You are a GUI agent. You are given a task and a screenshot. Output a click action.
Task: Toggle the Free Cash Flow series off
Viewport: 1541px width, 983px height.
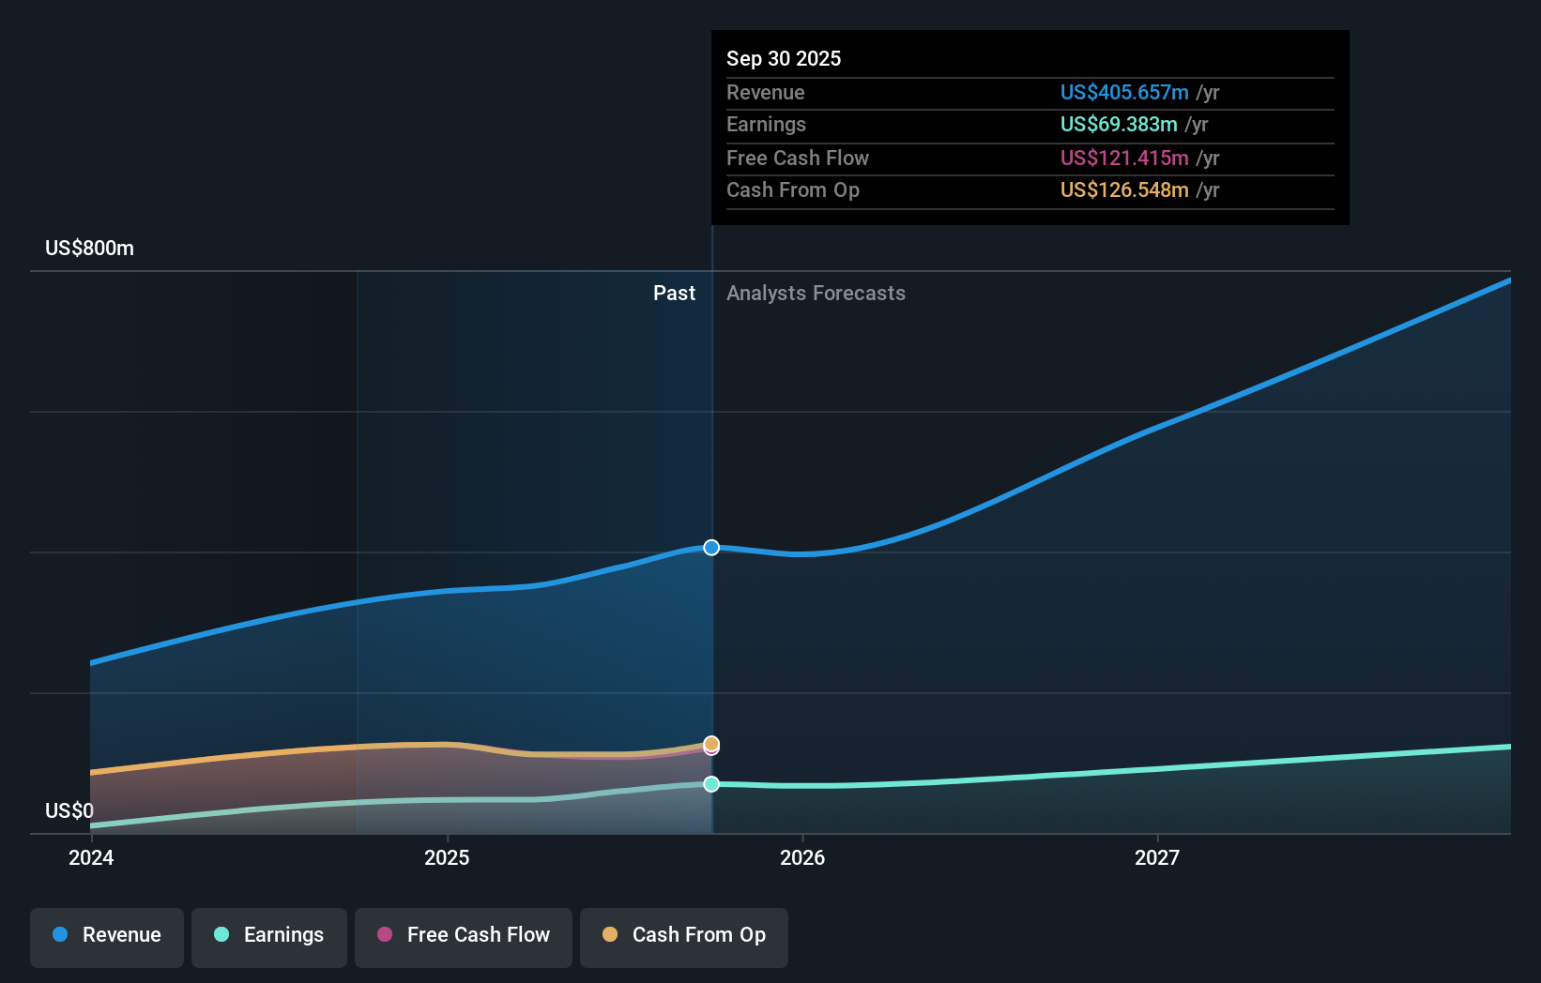coord(463,935)
